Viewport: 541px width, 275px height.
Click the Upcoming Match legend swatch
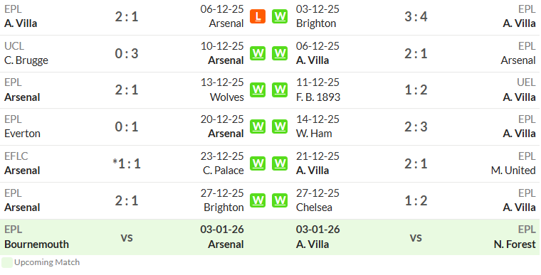[x=7, y=262]
